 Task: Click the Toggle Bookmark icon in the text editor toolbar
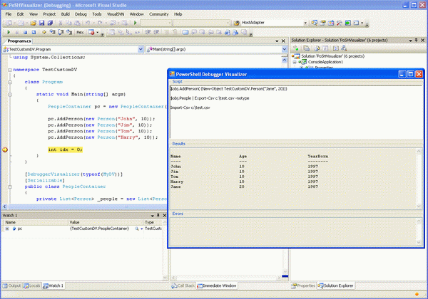tap(185, 32)
